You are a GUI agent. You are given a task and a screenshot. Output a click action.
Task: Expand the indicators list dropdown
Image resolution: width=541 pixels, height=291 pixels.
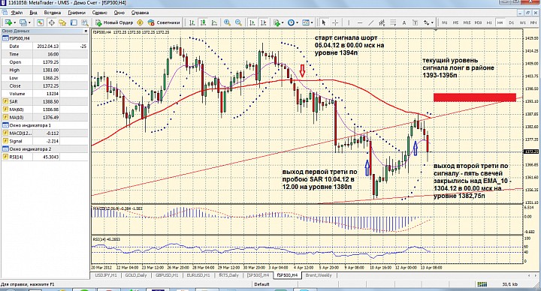(283, 22)
